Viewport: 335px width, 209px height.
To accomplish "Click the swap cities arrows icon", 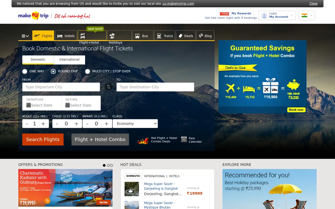I will (108, 87).
